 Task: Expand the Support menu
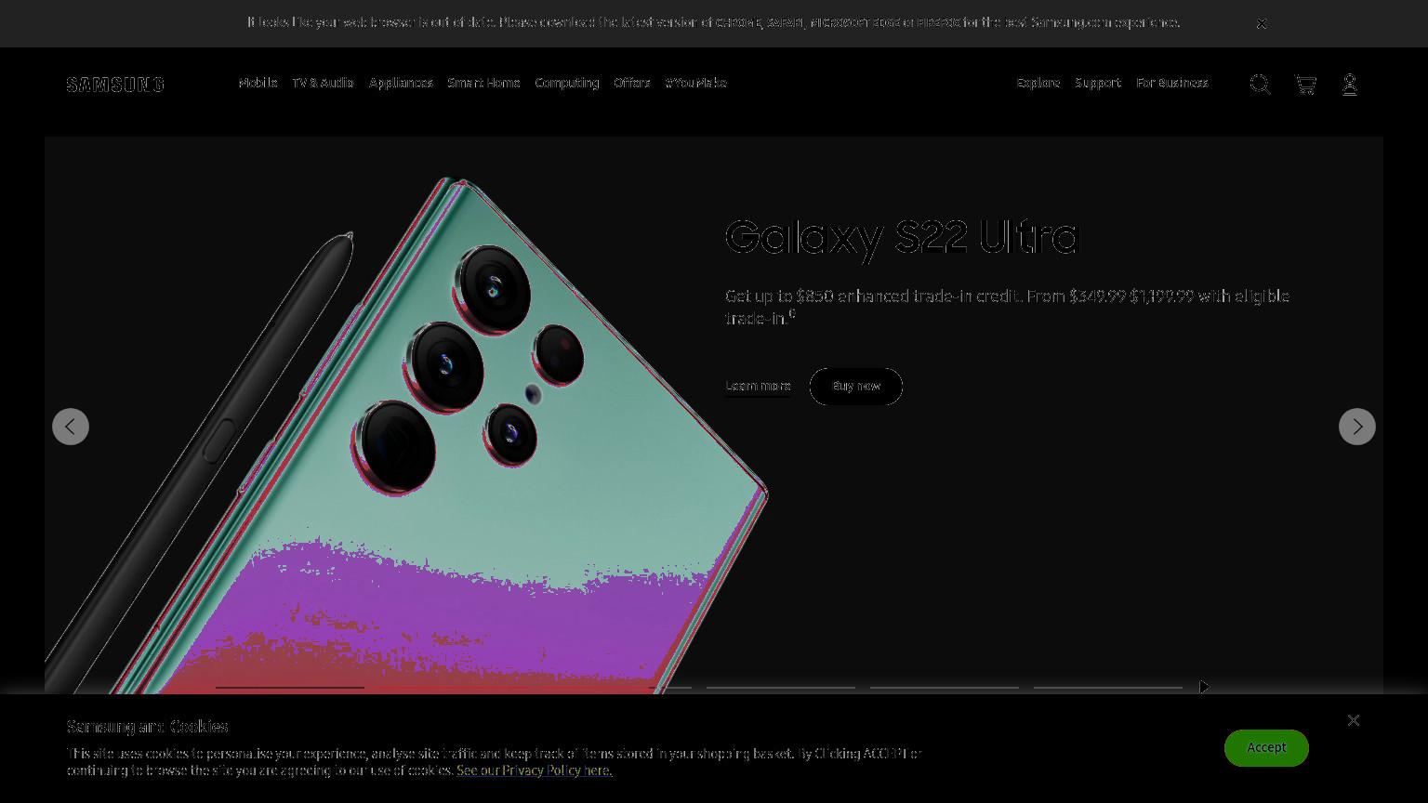1097,83
